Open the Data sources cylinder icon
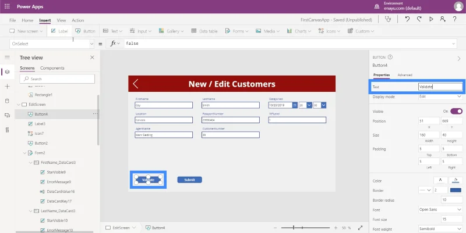This screenshot has height=233, width=466. [8, 101]
